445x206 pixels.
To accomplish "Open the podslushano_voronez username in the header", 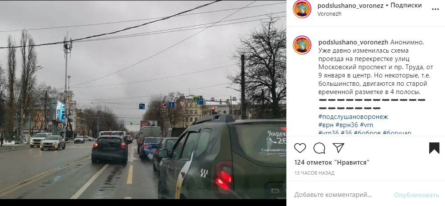I will pos(350,5).
